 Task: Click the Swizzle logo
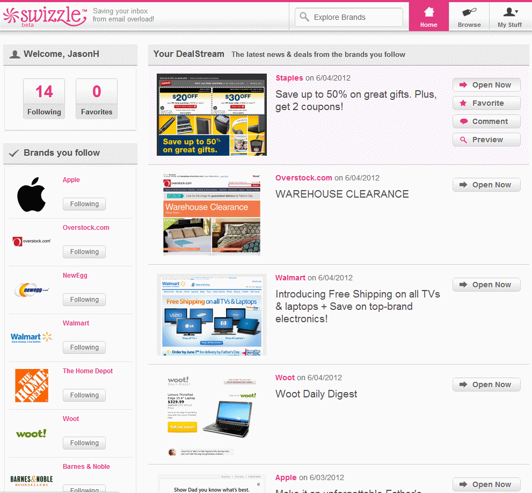(x=45, y=16)
